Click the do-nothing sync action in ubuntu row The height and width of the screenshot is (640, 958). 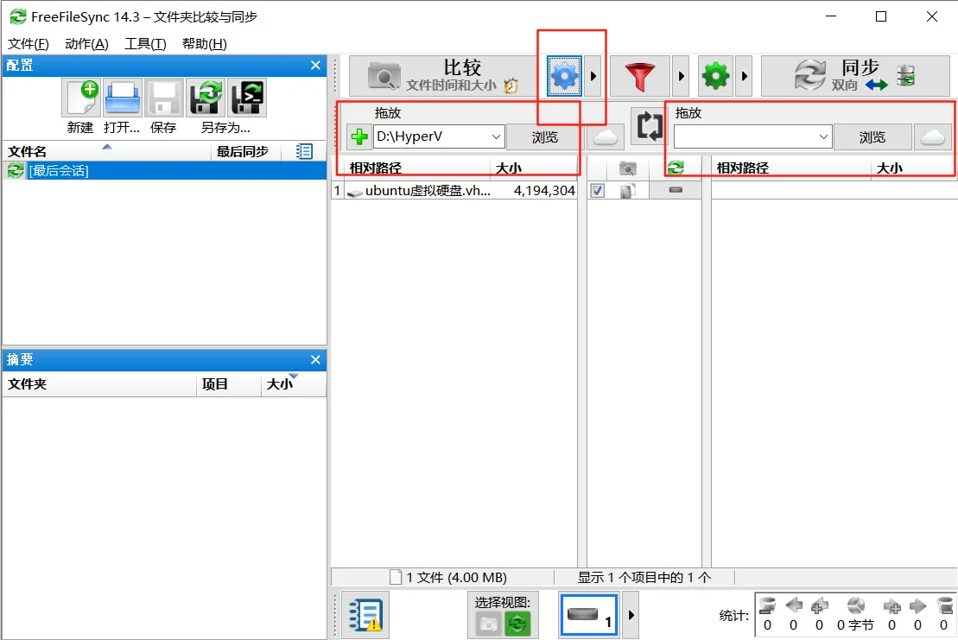pyautogui.click(x=676, y=190)
